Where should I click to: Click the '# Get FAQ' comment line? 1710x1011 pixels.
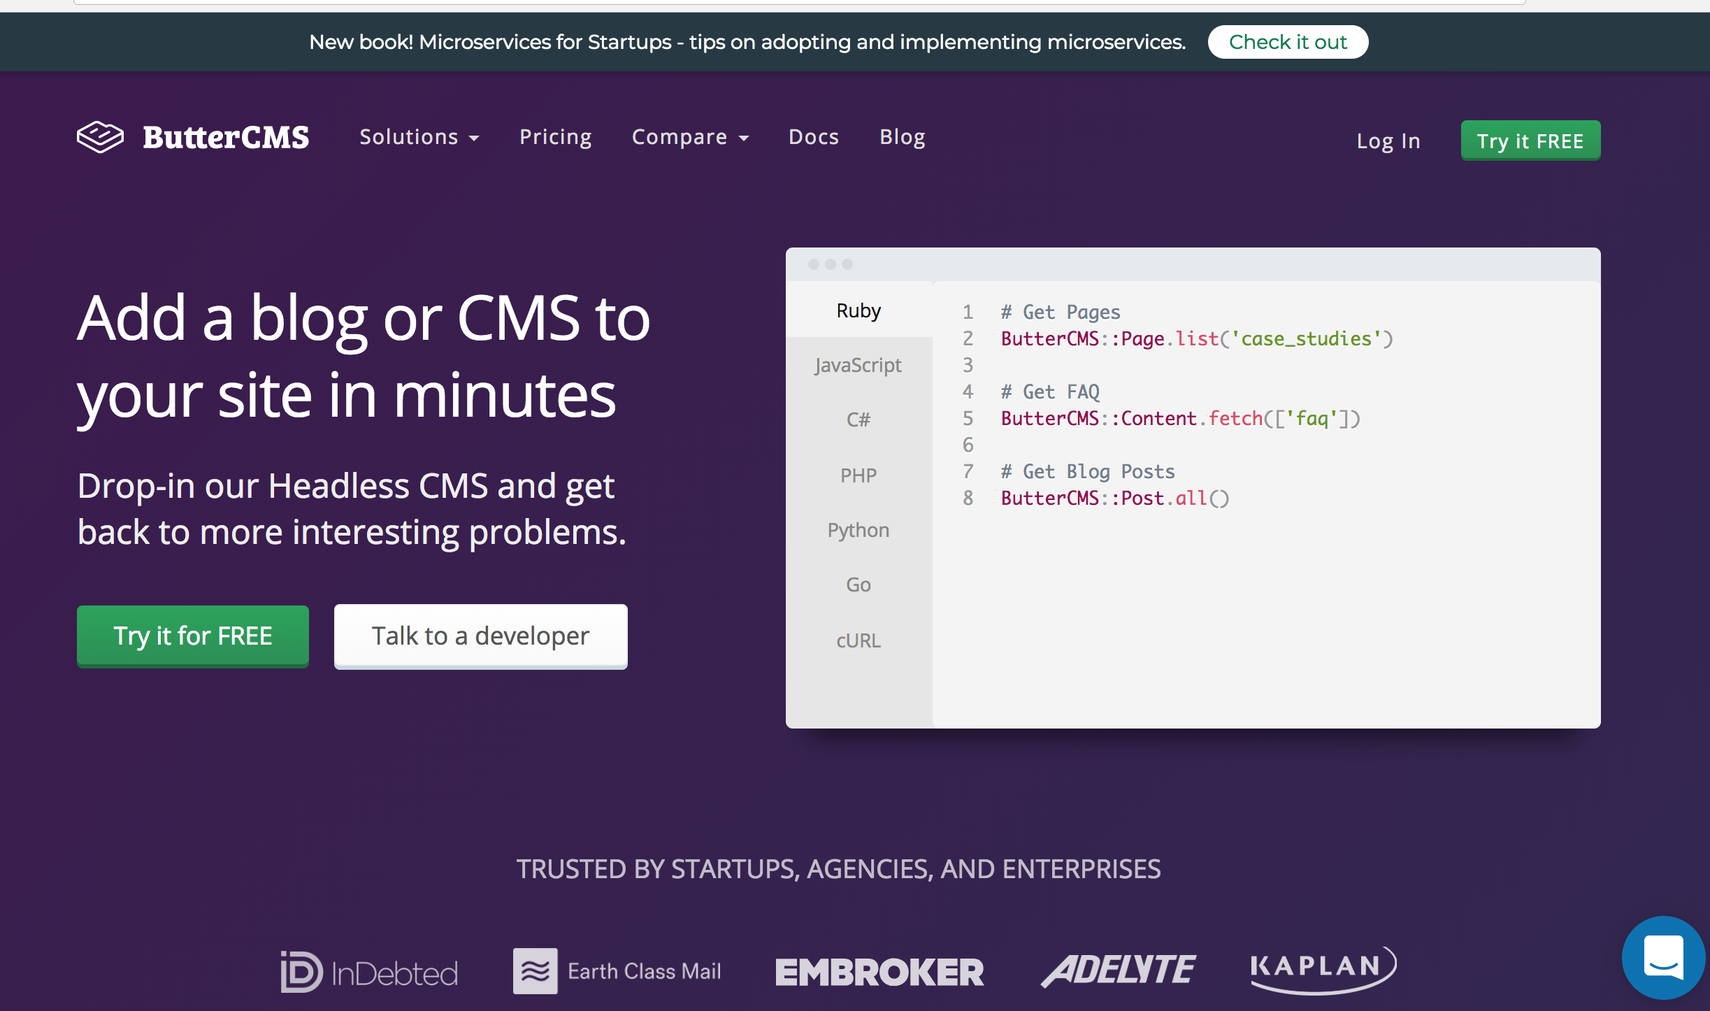1050,392
